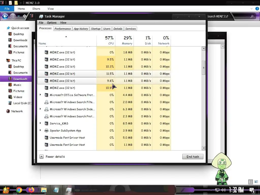Click the Microsoft Windows Search Filter Host icon
Image resolution: width=260 pixels, height=195 pixels.
point(46,102)
